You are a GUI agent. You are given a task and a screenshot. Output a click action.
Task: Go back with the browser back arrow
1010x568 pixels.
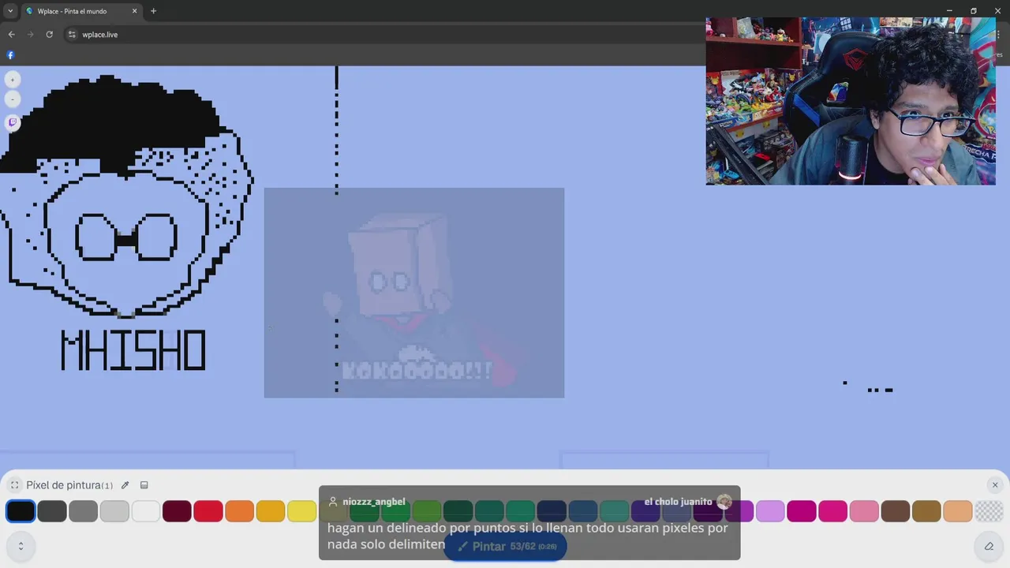(11, 35)
